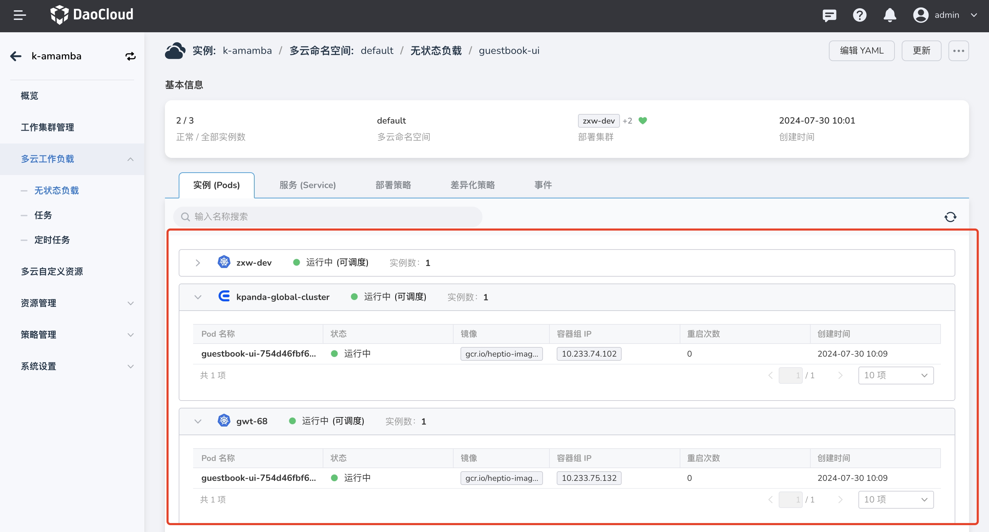Image resolution: width=989 pixels, height=532 pixels.
Task: Click the help question mark icon
Action: (x=859, y=15)
